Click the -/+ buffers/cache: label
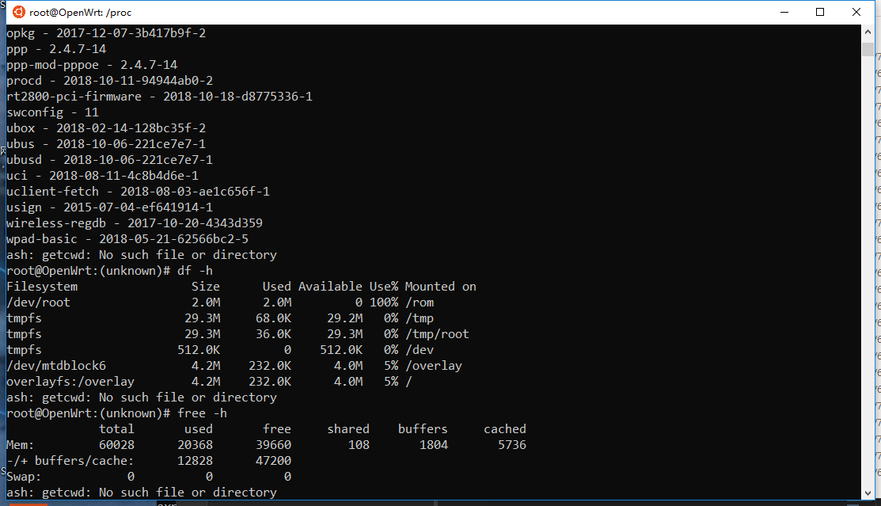Screen dimensions: 881x506 coord(70,460)
